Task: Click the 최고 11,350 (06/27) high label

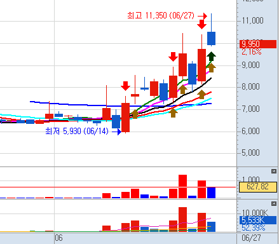Action: tap(161, 16)
